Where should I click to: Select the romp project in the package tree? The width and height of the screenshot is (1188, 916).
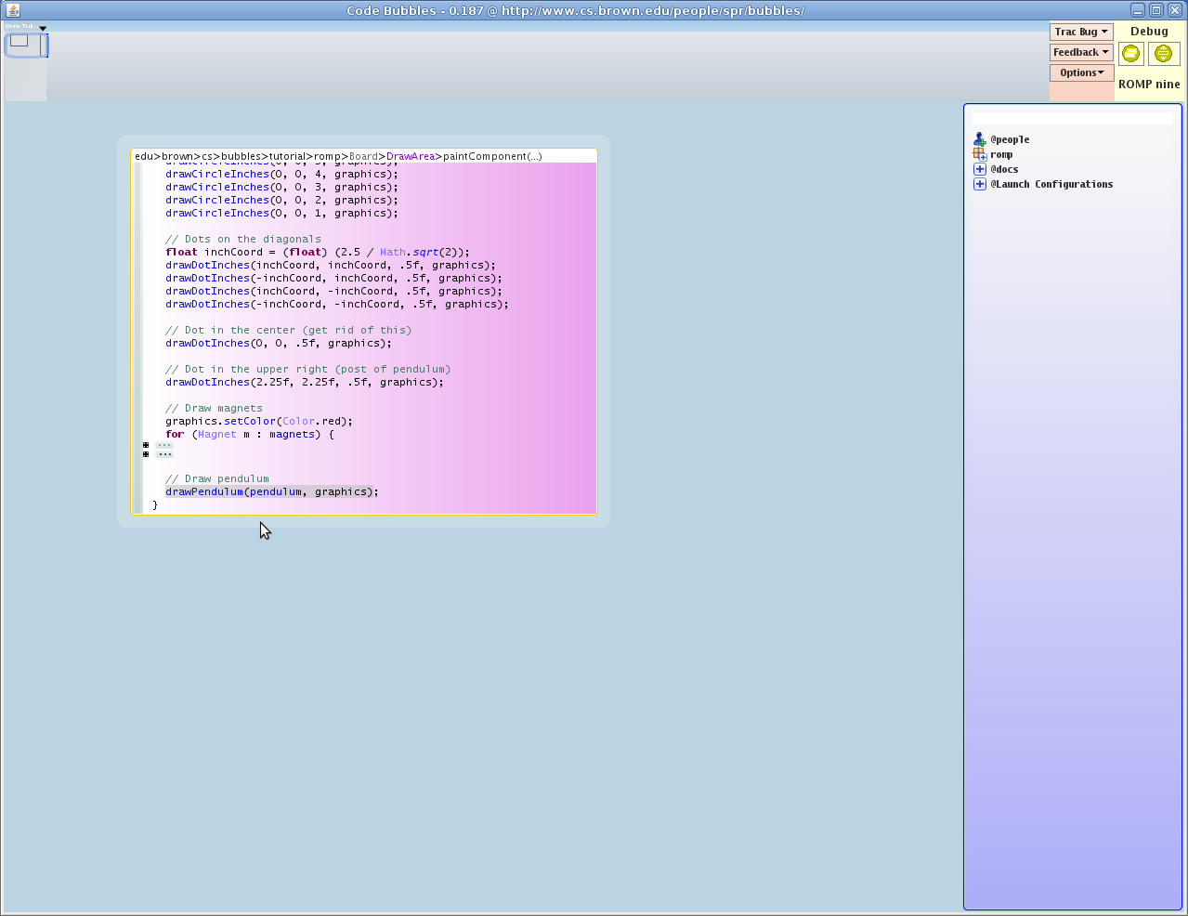coord(1001,154)
